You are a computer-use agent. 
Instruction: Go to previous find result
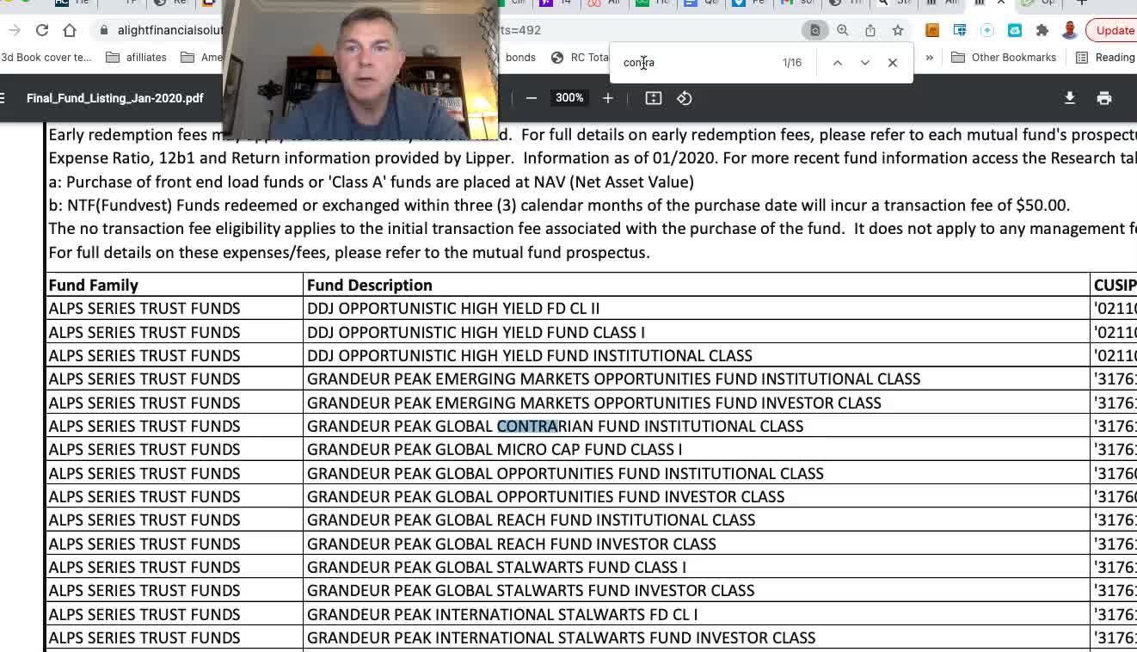[x=837, y=63]
